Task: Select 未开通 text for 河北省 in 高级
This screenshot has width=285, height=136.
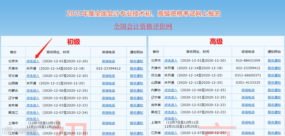Action: click(x=169, y=75)
